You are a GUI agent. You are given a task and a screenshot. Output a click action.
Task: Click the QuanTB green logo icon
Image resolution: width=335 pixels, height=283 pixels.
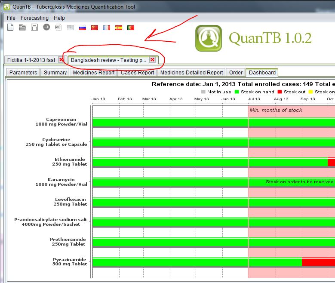point(208,38)
